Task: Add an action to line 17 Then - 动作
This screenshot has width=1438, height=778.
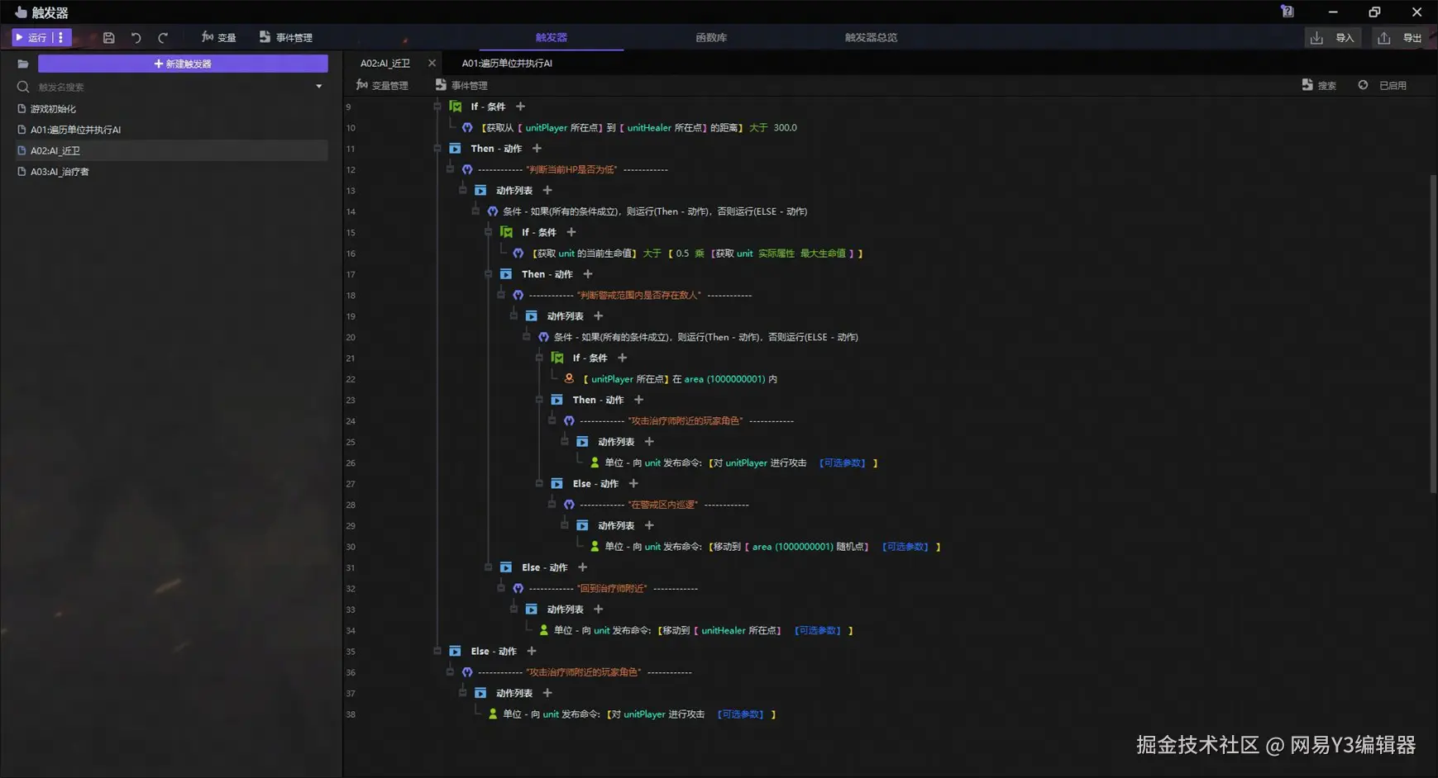Action: click(x=588, y=274)
